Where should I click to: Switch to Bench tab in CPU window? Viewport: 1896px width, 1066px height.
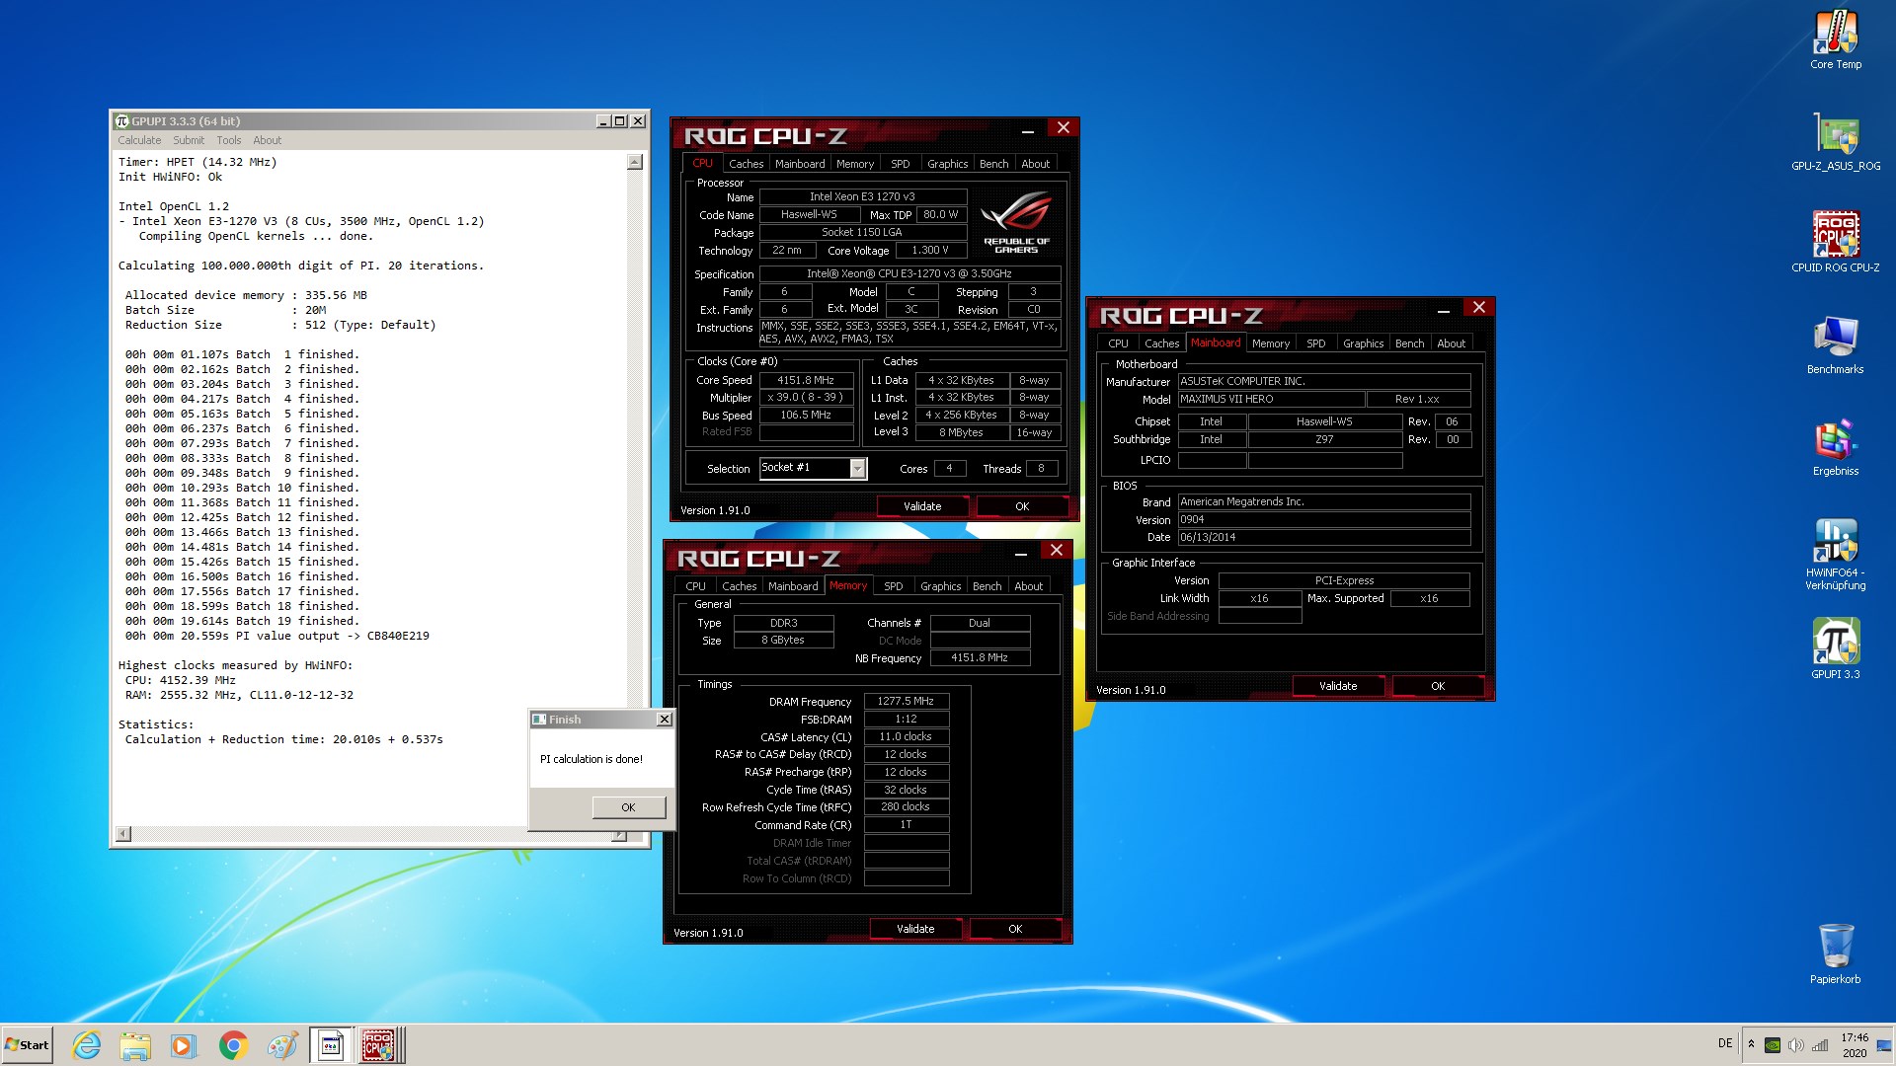tap(993, 164)
